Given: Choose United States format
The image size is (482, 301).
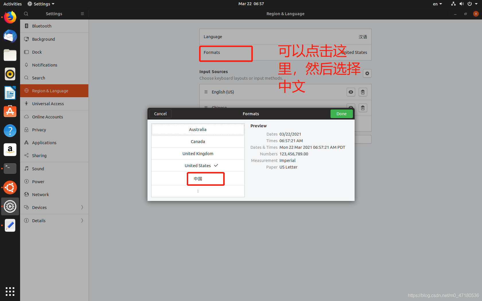Looking at the screenshot, I should tap(198, 166).
